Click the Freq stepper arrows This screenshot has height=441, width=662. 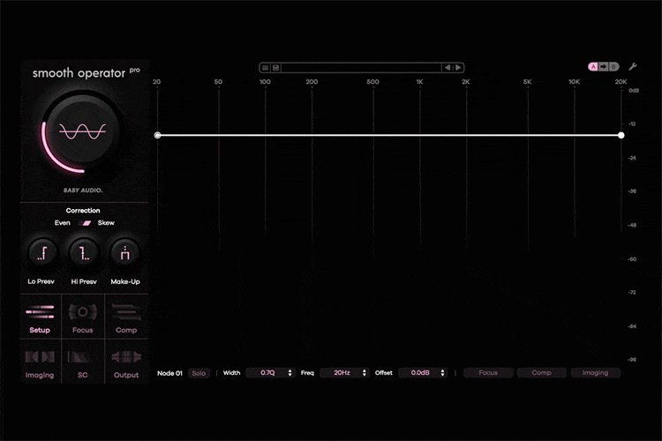(365, 372)
